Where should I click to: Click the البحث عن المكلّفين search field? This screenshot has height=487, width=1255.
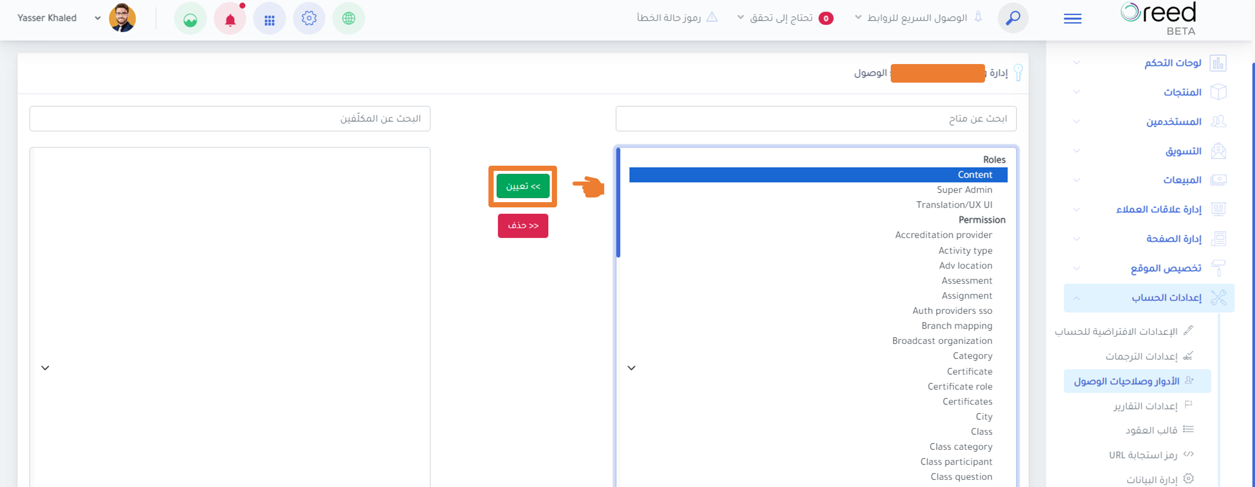point(230,119)
